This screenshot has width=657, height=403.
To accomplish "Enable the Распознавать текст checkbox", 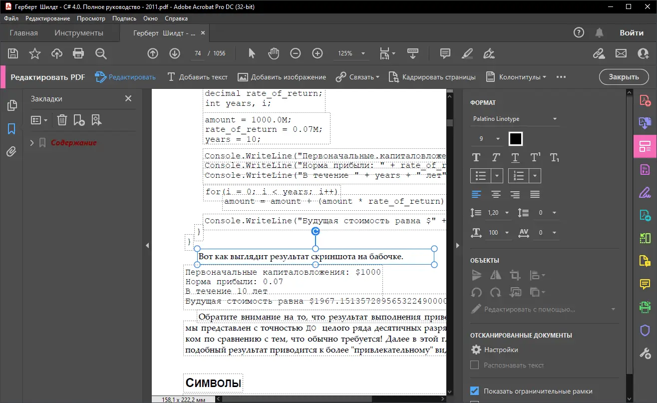I will tap(475, 365).
